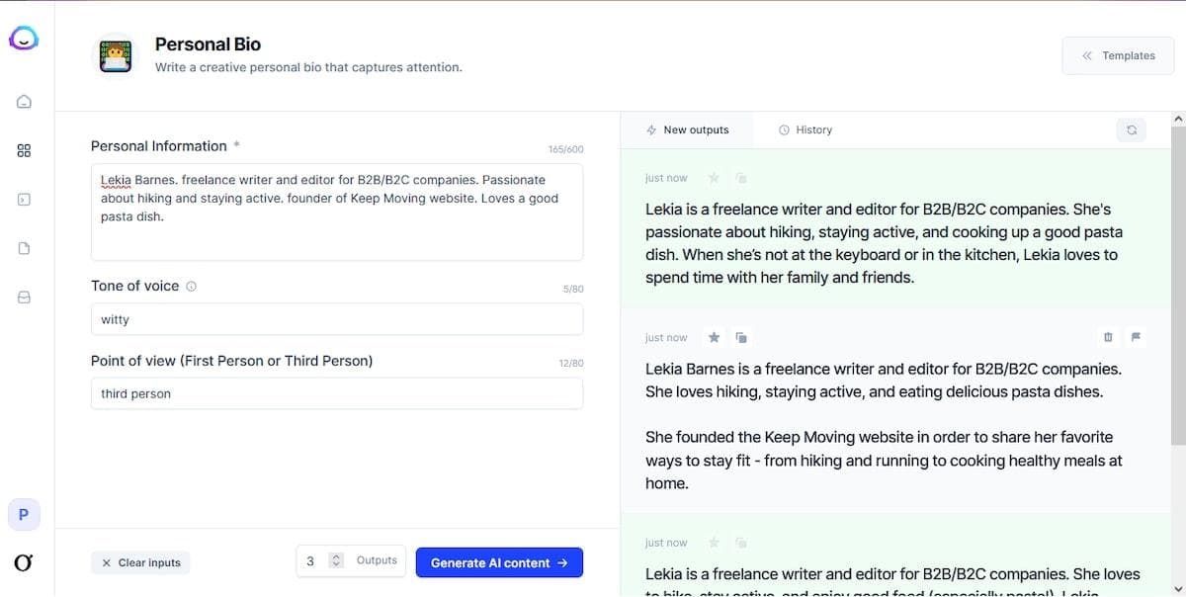Open the commands terminal icon in sidebar
Screen dimensions: 1186x597
tap(25, 200)
